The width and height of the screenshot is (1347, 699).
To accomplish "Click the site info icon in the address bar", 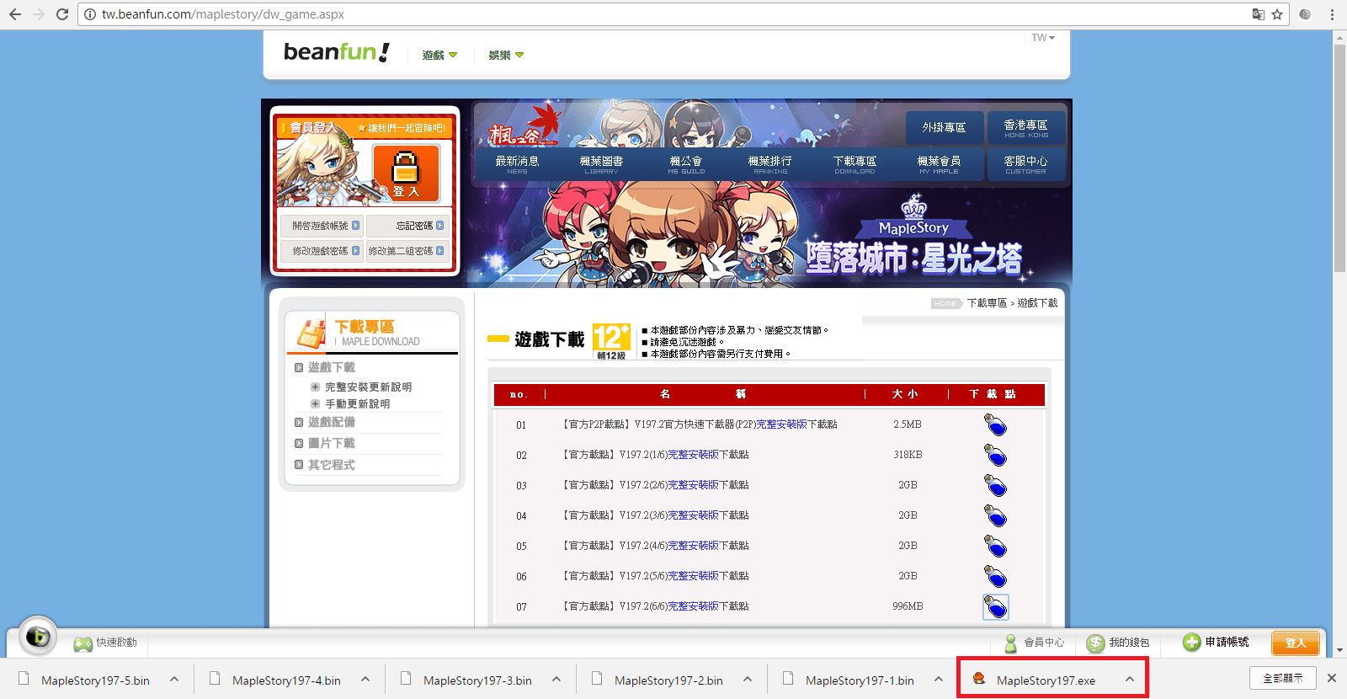I will [90, 14].
